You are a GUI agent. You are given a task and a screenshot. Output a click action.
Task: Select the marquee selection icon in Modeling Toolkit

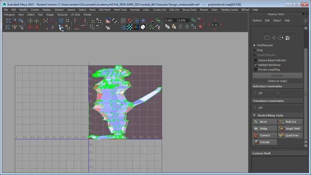(267, 38)
